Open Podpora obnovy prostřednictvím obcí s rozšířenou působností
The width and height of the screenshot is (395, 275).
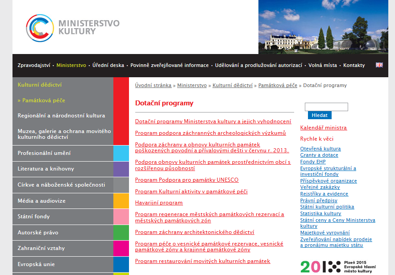213,165
